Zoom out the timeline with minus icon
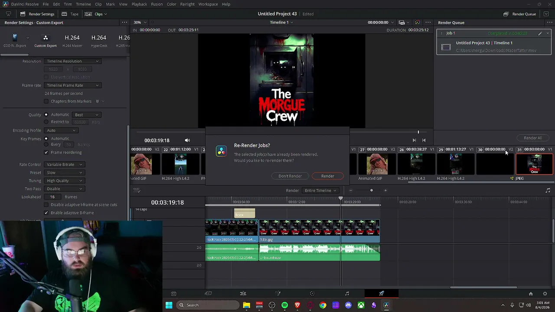Viewport: 555px width, 312px height. tap(350, 191)
